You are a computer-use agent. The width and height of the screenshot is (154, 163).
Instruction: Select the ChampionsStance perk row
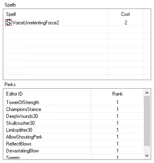[x=73, y=109]
